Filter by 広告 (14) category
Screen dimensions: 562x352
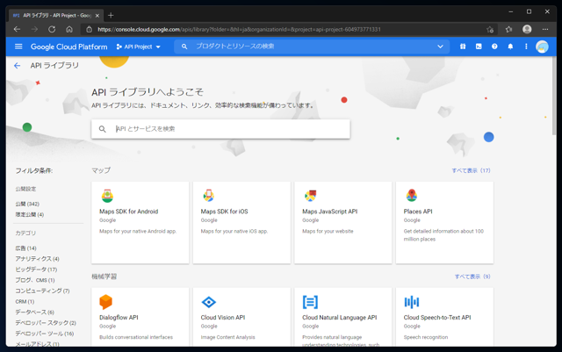click(x=25, y=248)
